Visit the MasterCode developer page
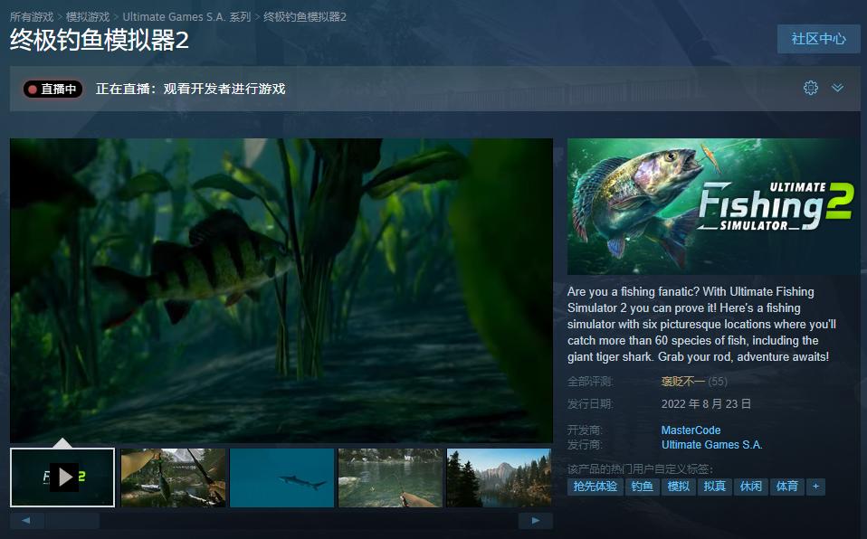The width and height of the screenshot is (867, 539). (x=691, y=430)
